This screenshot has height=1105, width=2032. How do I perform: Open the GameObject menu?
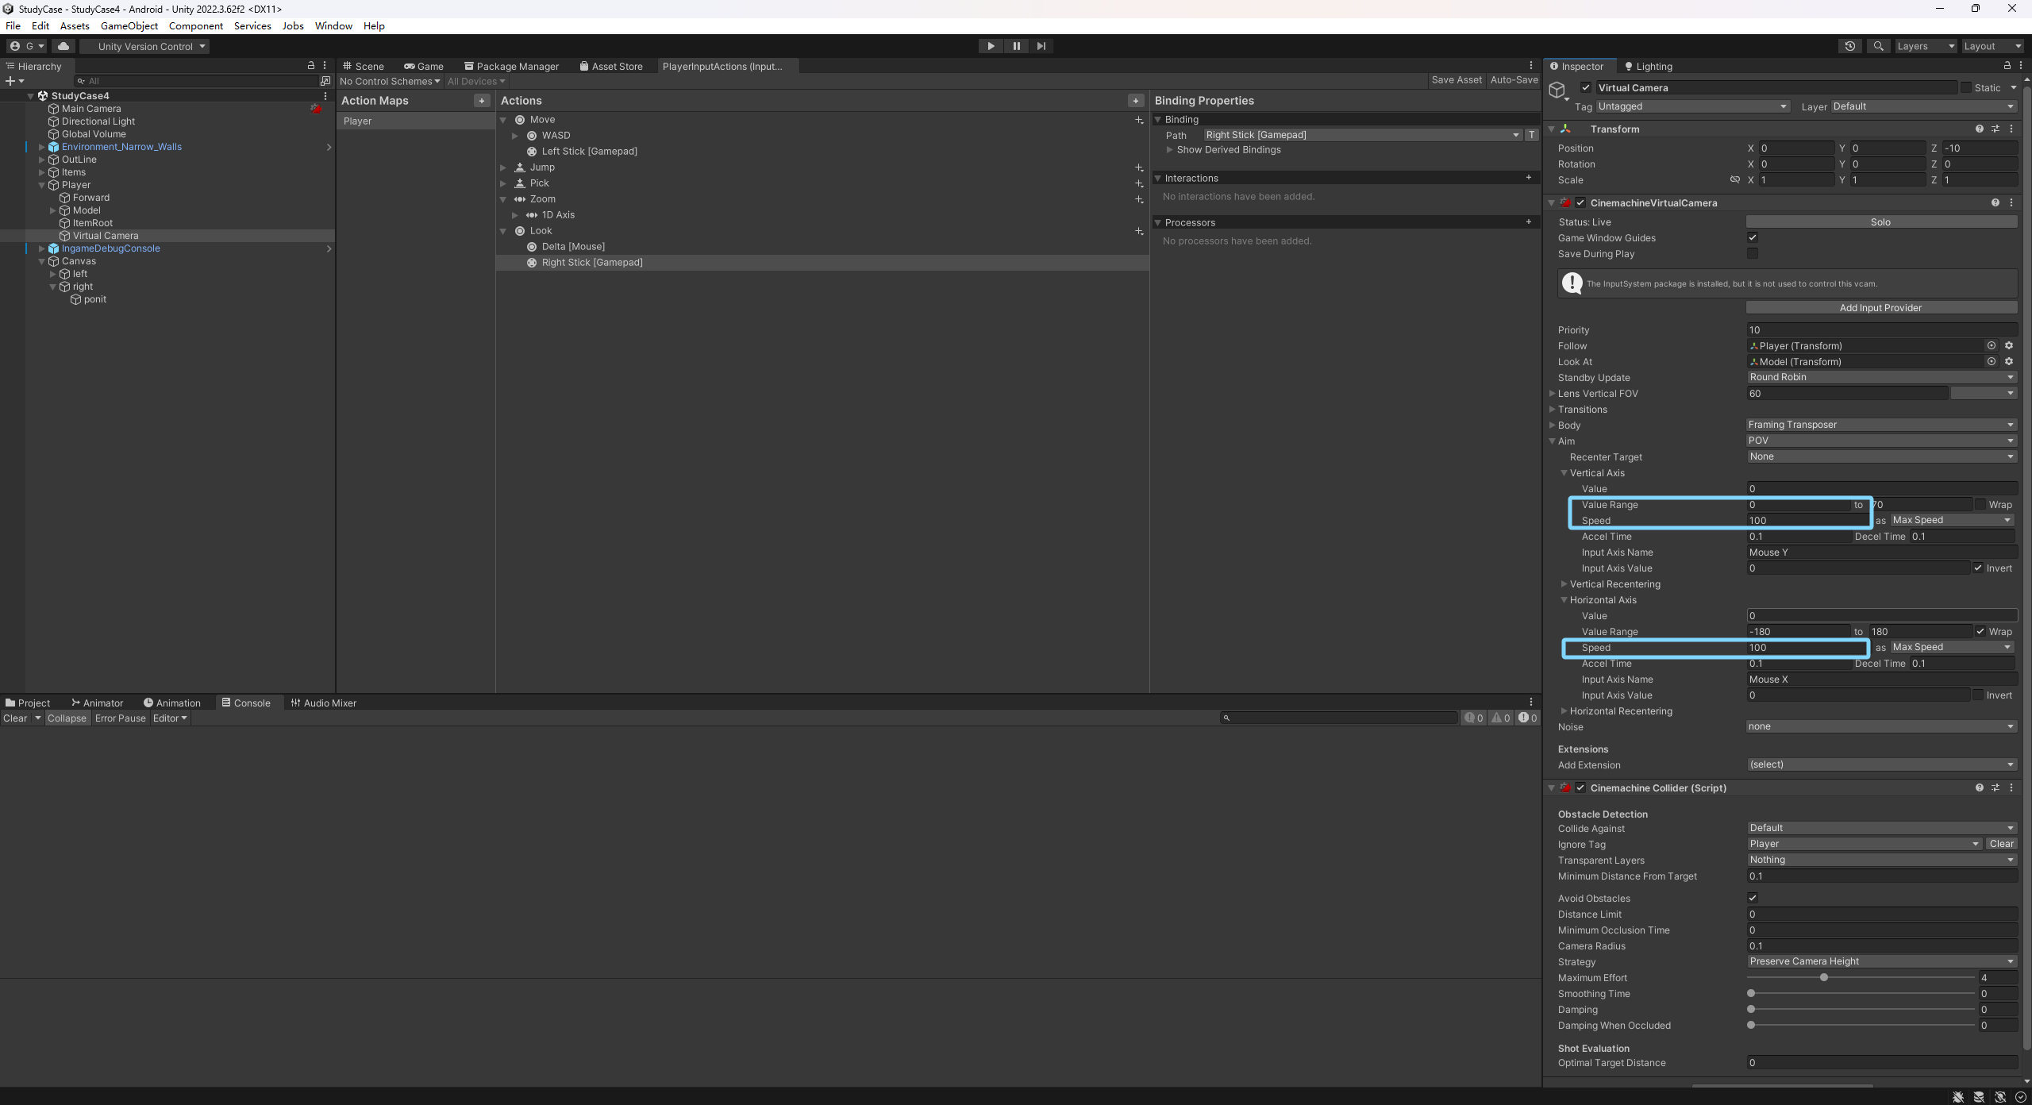129,26
